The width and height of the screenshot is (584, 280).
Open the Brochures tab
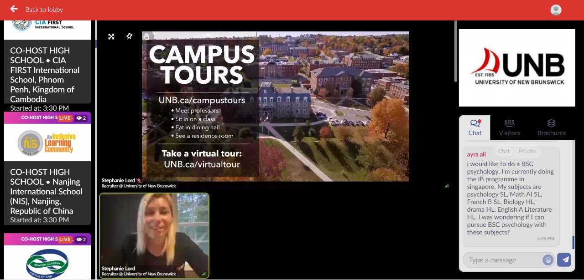click(551, 127)
